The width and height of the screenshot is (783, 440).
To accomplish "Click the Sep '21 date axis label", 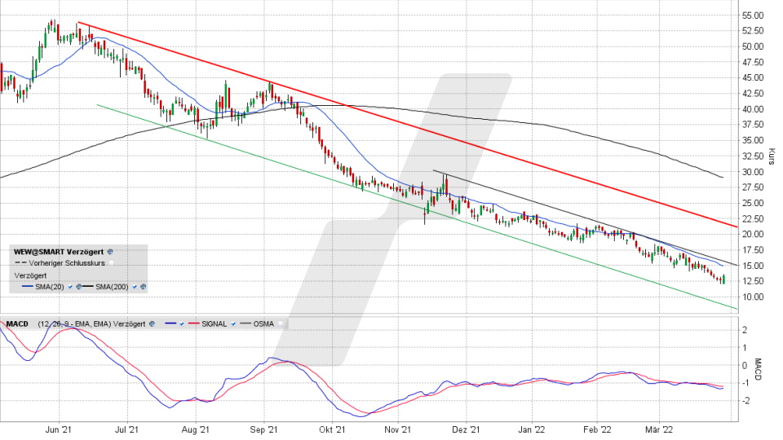I will [263, 429].
